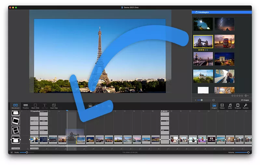This screenshot has width=260, height=165.
Task: Select the hilltop castle thumbnail
Action: tap(203, 76)
